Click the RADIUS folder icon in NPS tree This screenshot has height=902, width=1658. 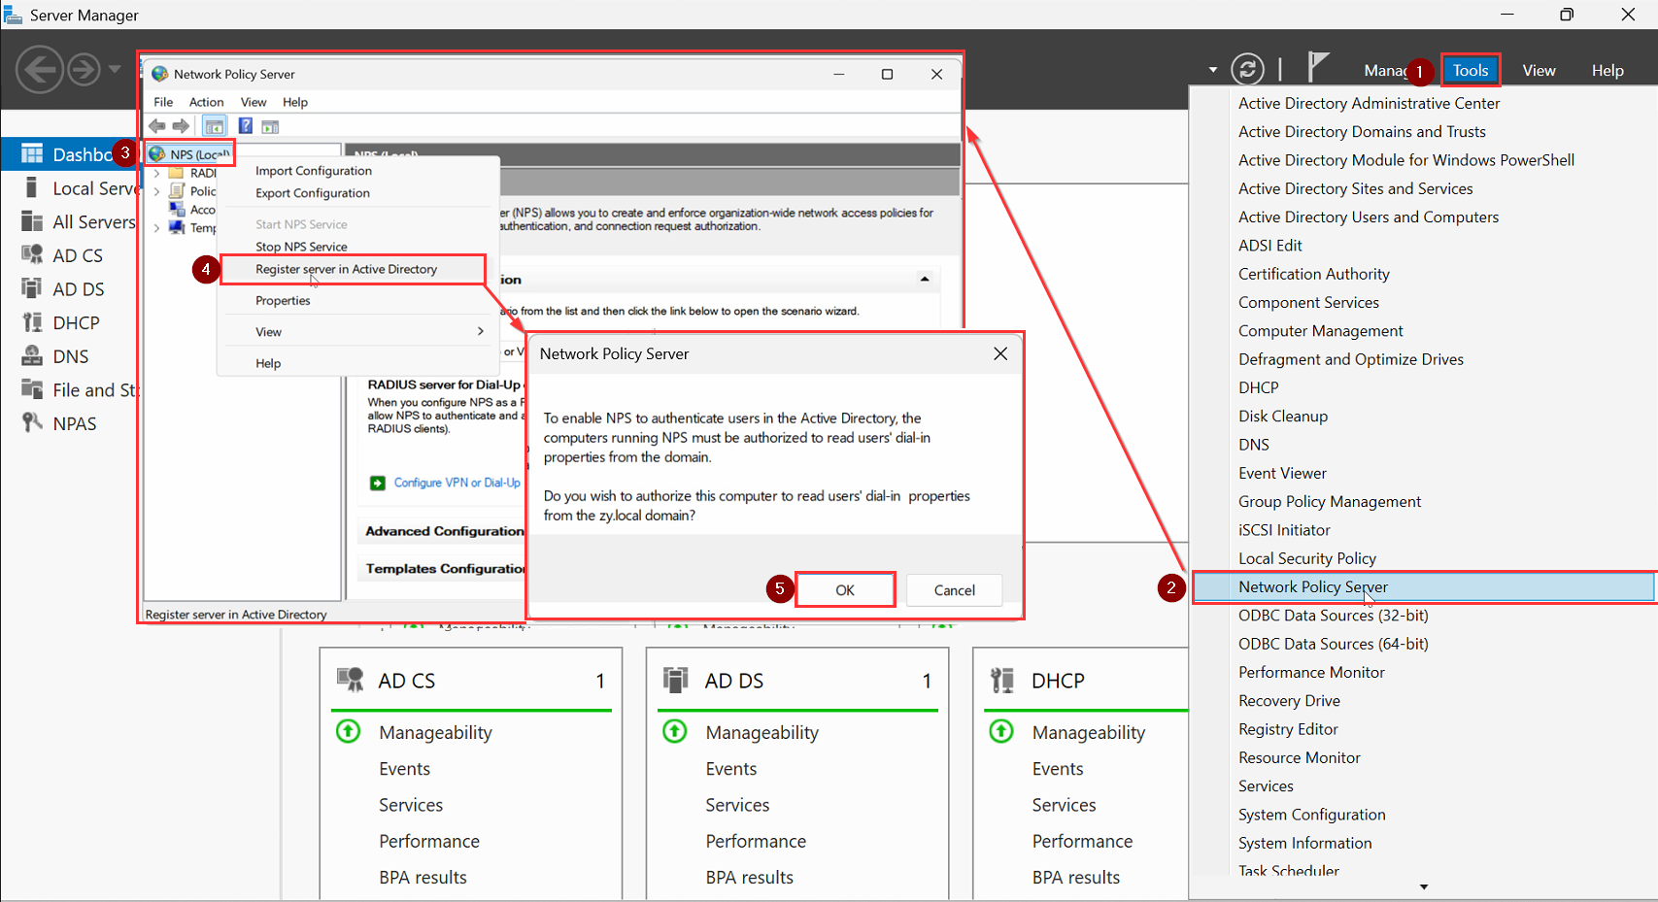(177, 173)
